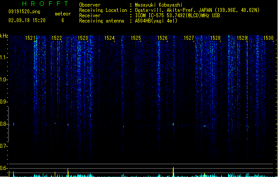278x177 pixels.
Task: Click the Receiving antenna label
Action: 102,21
